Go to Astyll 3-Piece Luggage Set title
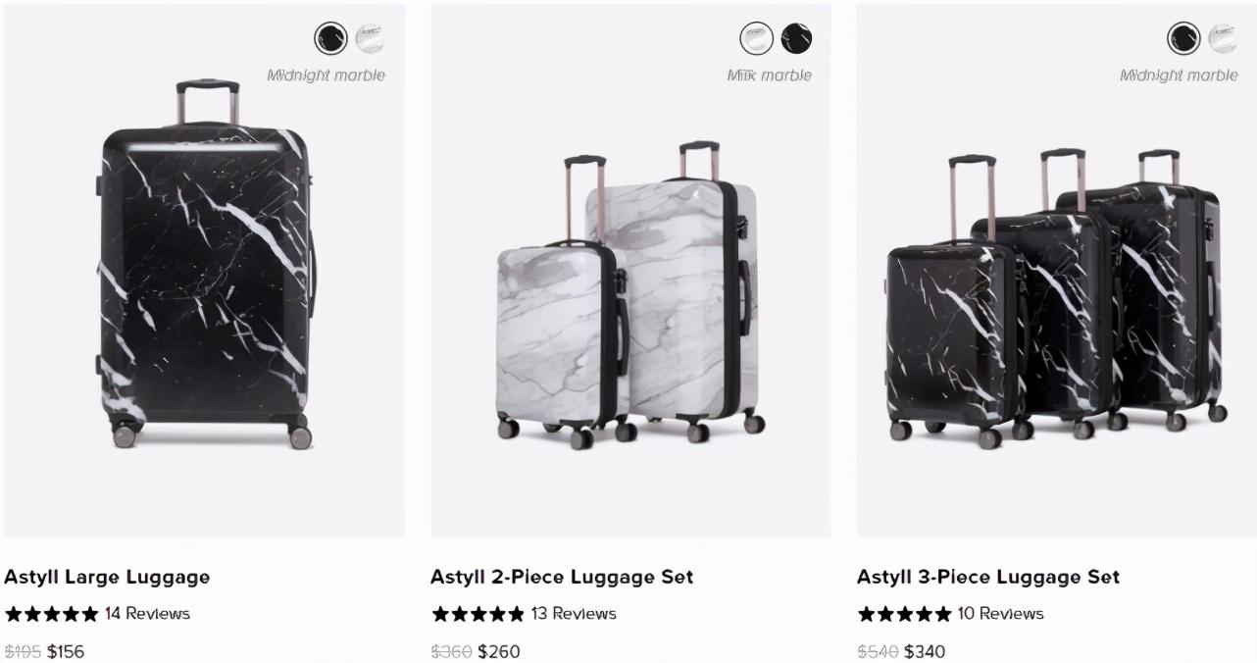Image resolution: width=1257 pixels, height=663 pixels. (988, 577)
